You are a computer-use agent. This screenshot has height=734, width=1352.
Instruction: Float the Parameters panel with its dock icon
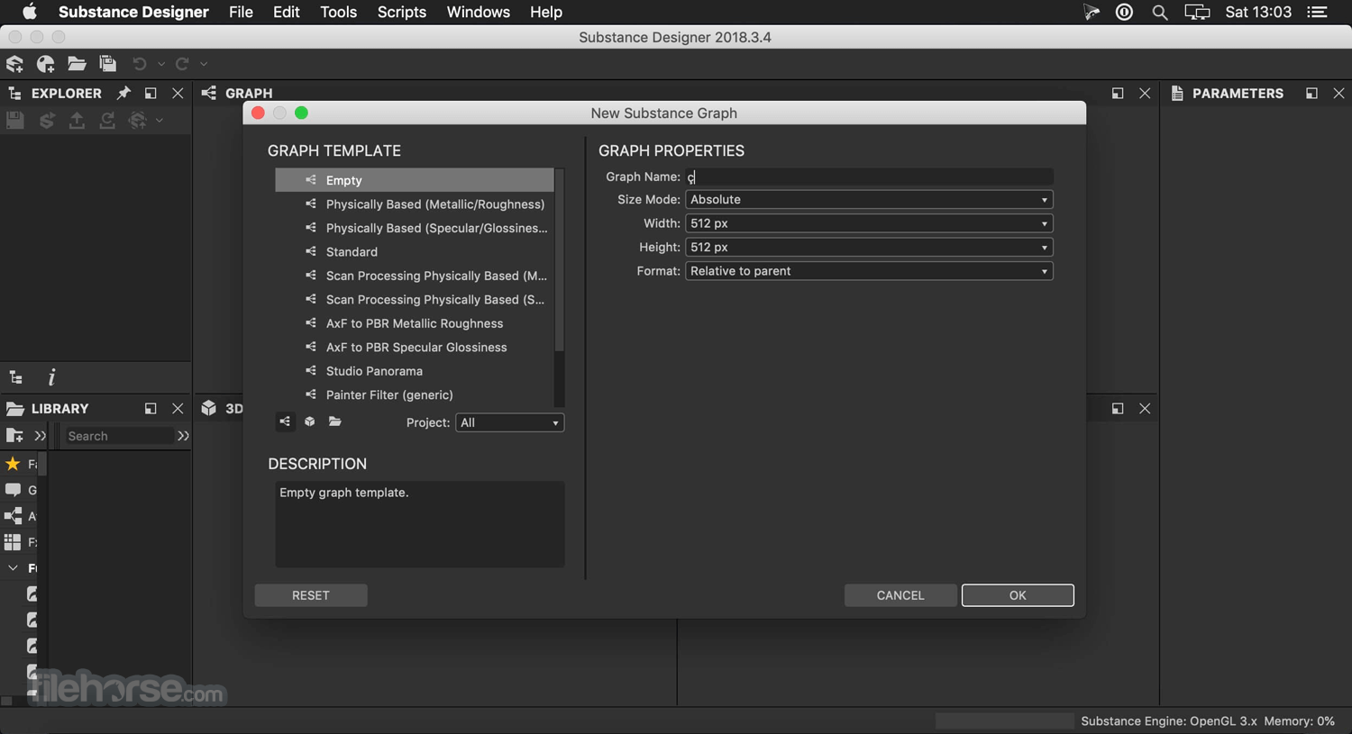tap(1311, 93)
